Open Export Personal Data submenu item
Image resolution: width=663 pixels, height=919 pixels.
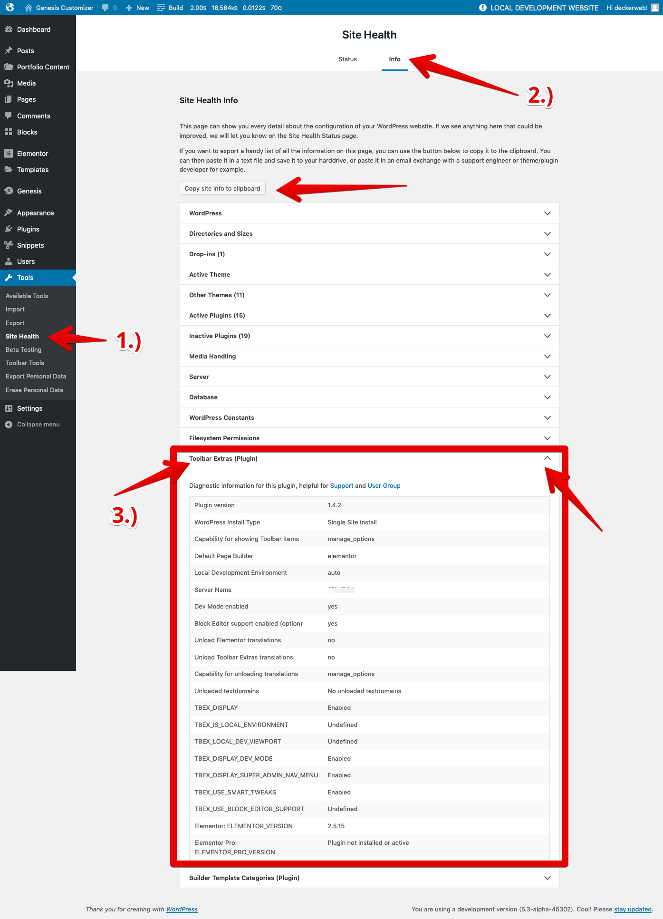(36, 376)
